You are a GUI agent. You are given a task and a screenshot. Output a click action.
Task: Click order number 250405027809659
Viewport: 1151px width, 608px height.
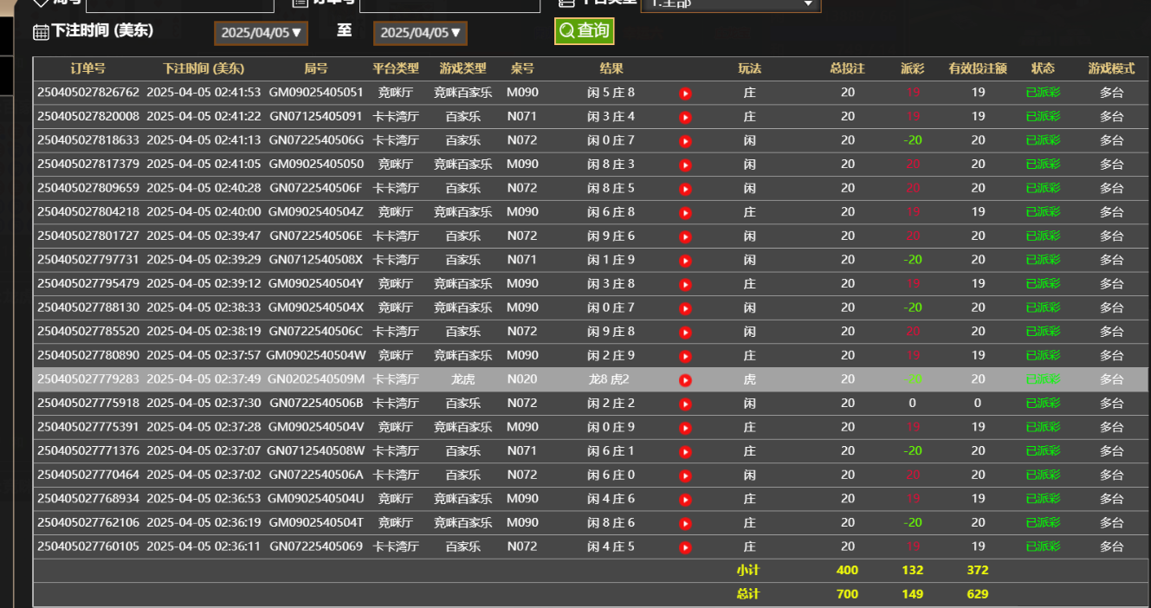coord(88,188)
